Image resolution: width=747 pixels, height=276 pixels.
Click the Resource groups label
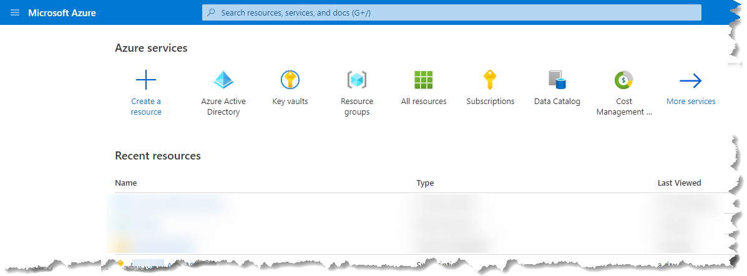click(357, 107)
